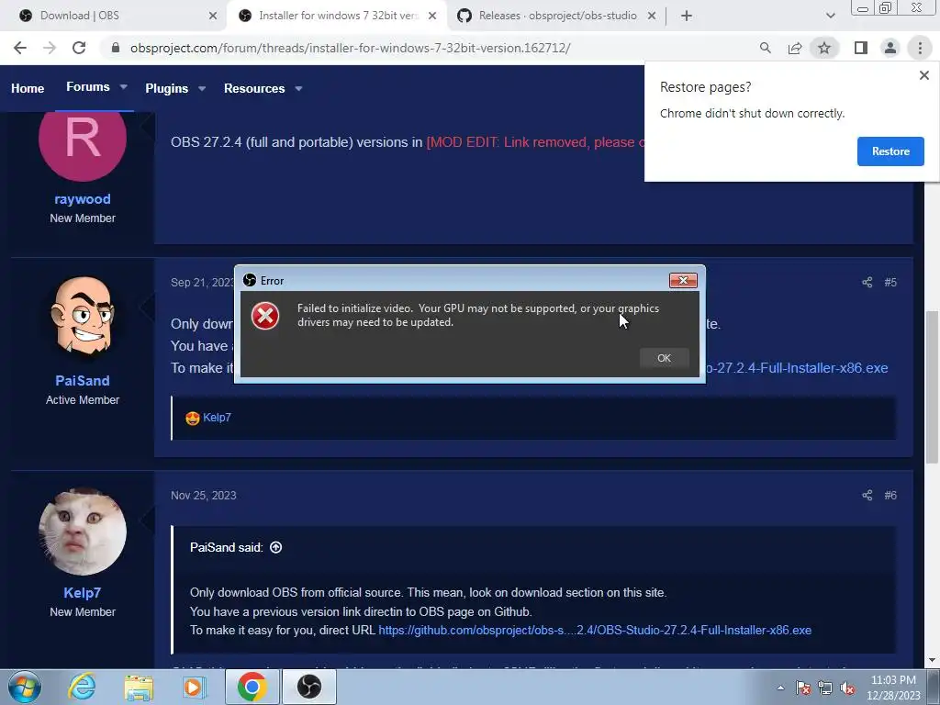Open Windows Explorer from taskbar
Viewport: 940px width, 705px height.
(139, 688)
